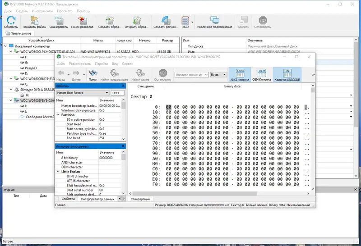Toggle the ANSI колонка button
Image resolution: width=361 pixels, height=246 pixels.
point(240,74)
